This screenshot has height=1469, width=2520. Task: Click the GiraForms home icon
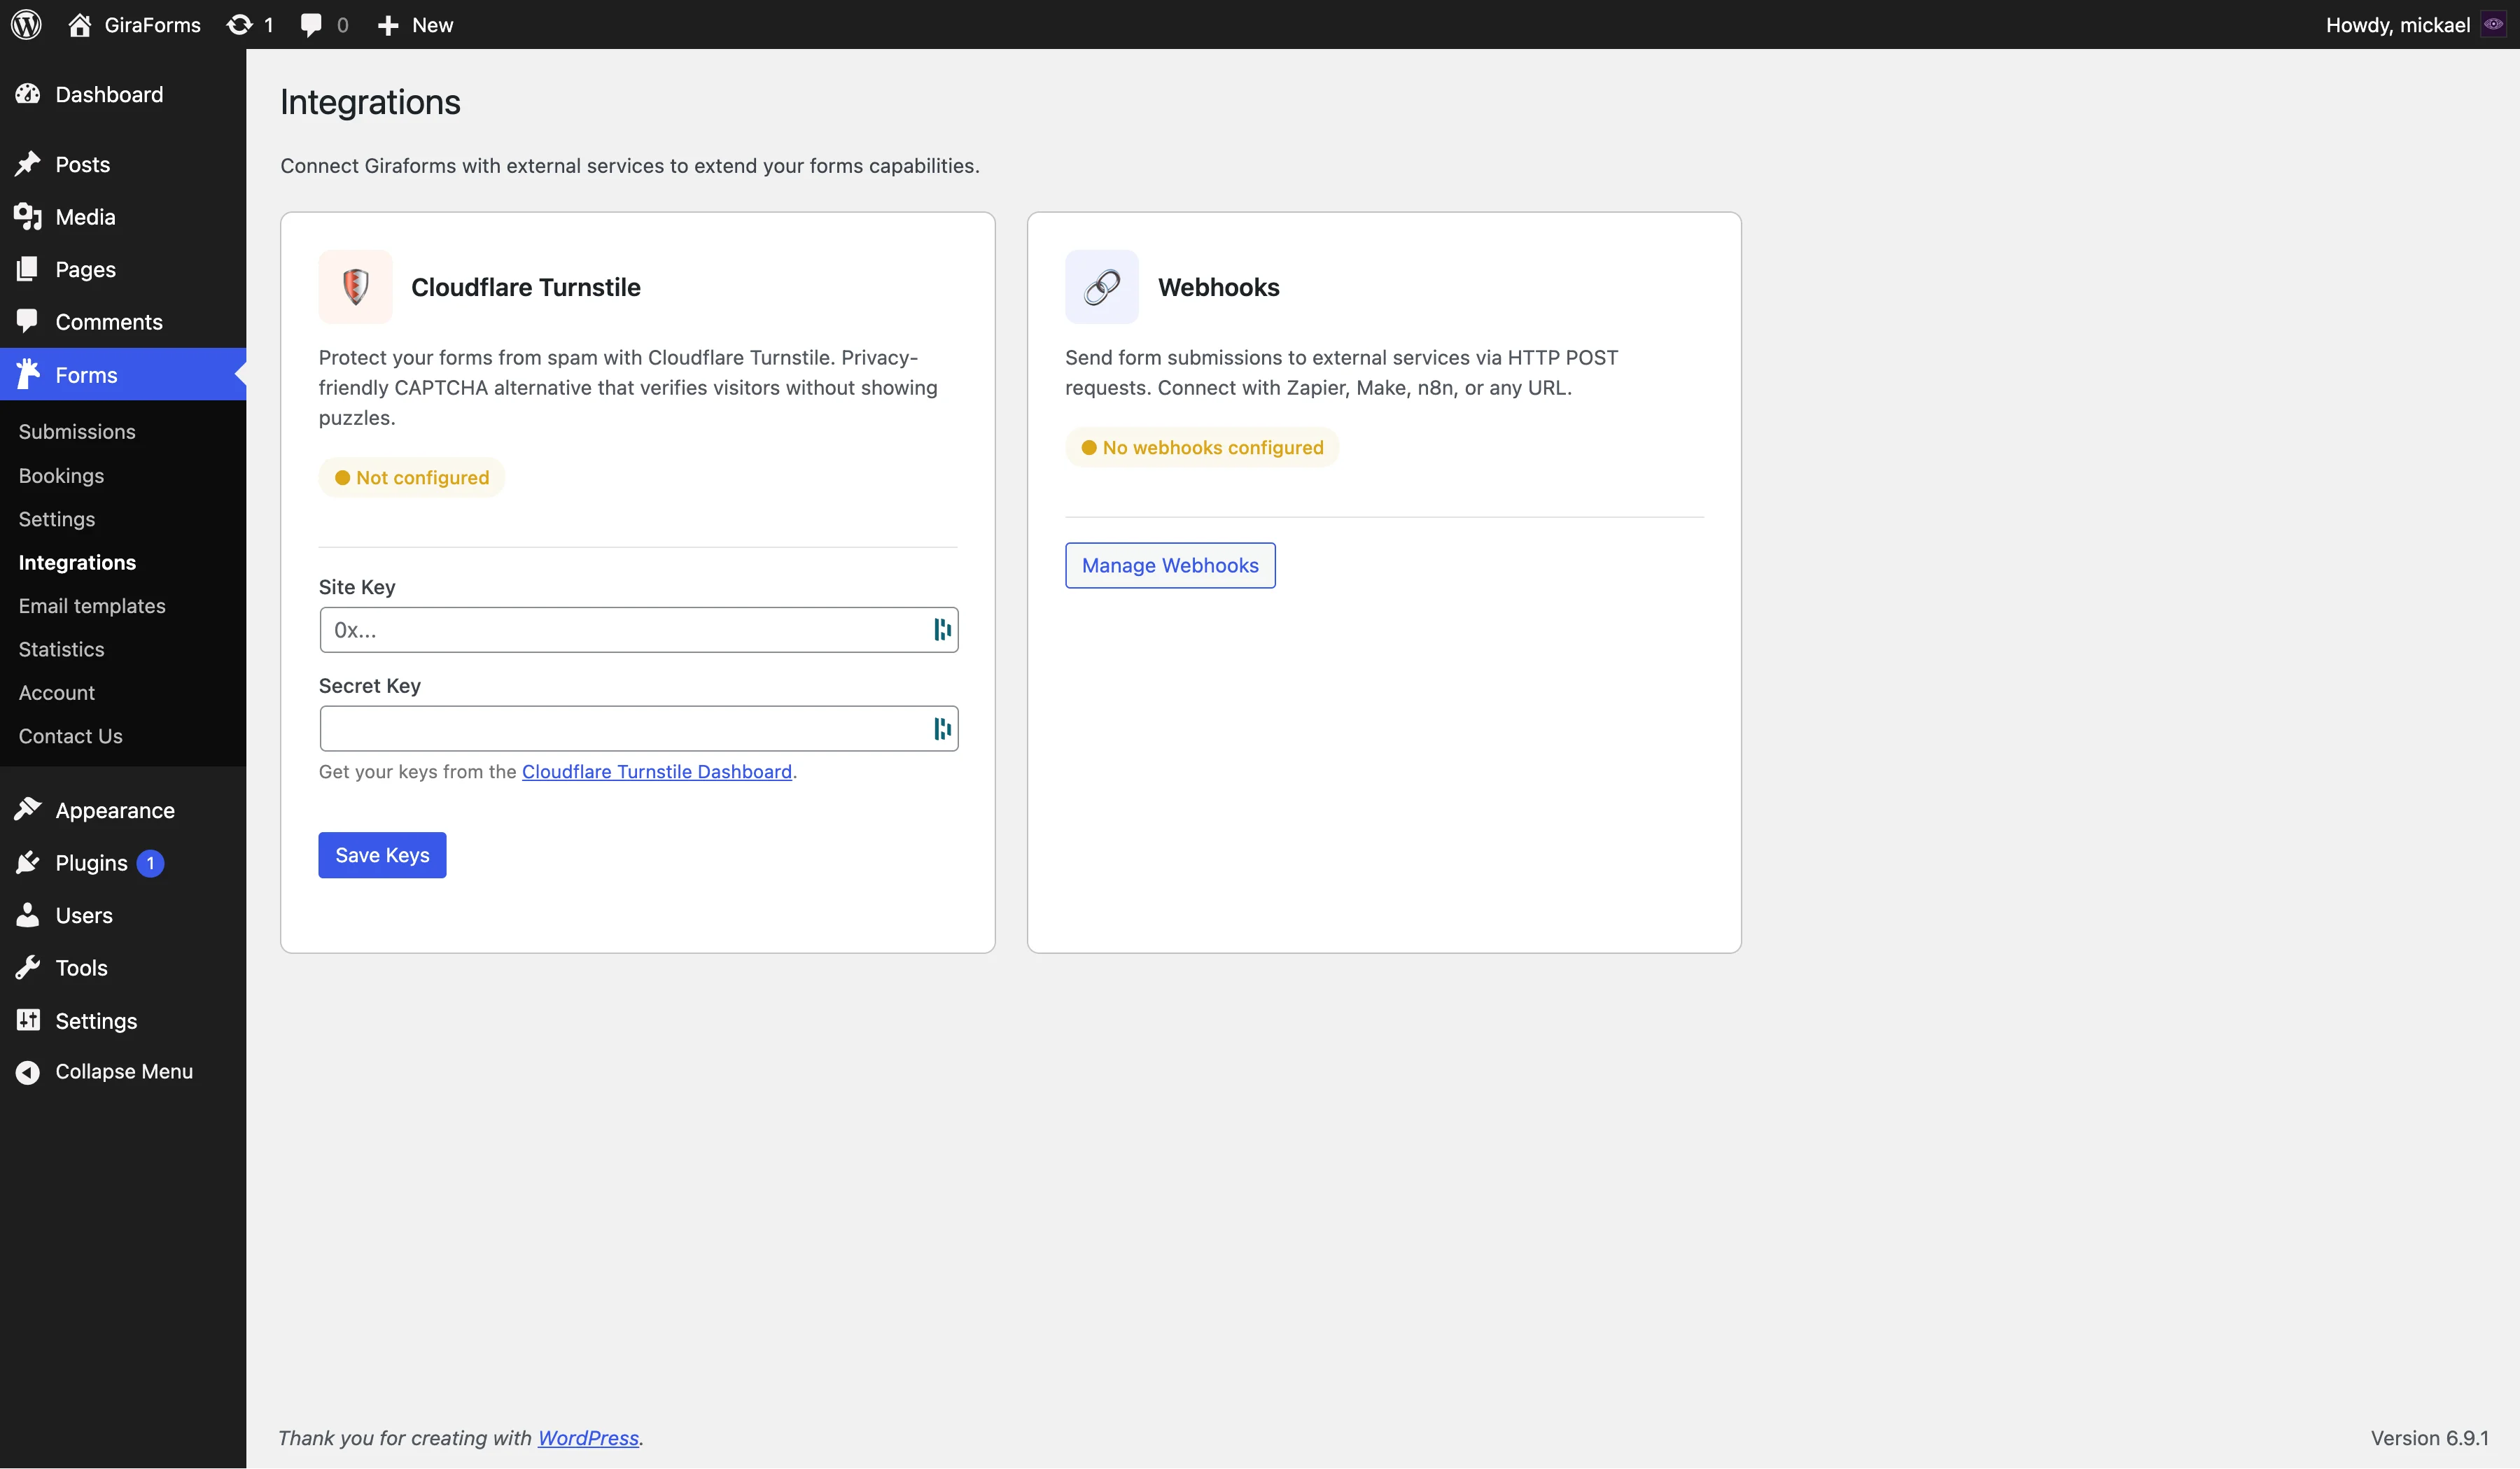[80, 24]
